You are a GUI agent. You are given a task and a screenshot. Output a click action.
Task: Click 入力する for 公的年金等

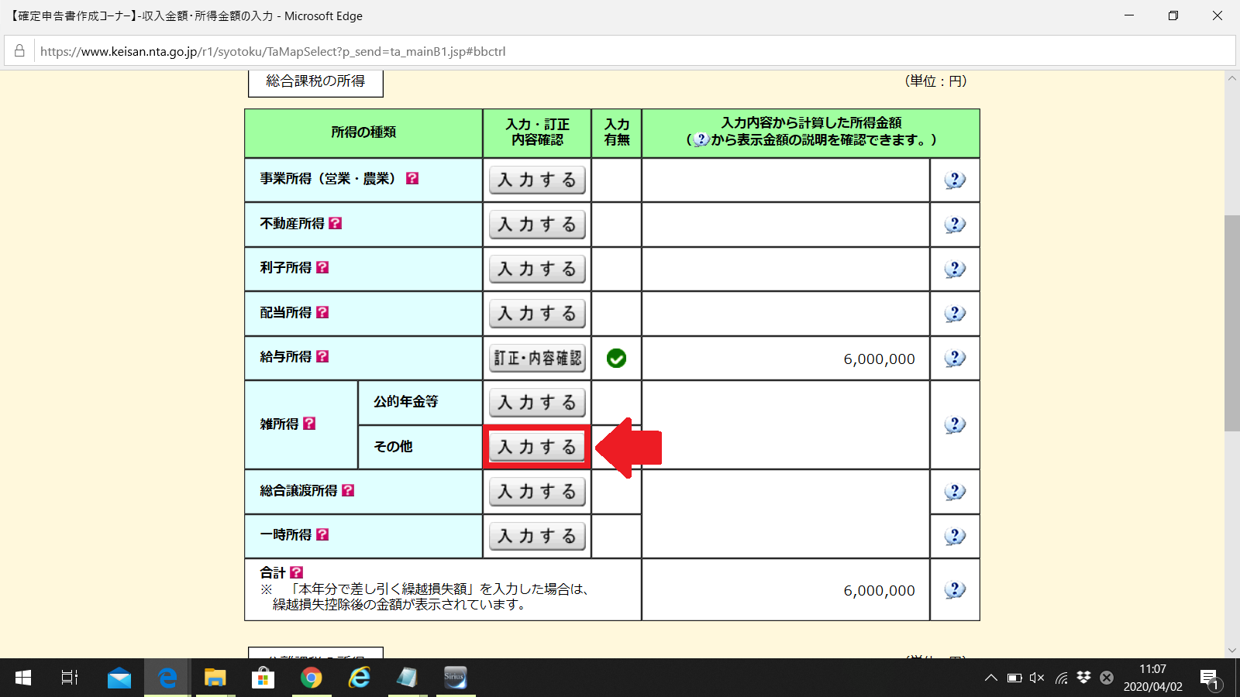[537, 403]
